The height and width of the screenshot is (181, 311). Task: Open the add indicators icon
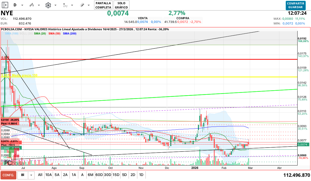[x=65, y=5]
